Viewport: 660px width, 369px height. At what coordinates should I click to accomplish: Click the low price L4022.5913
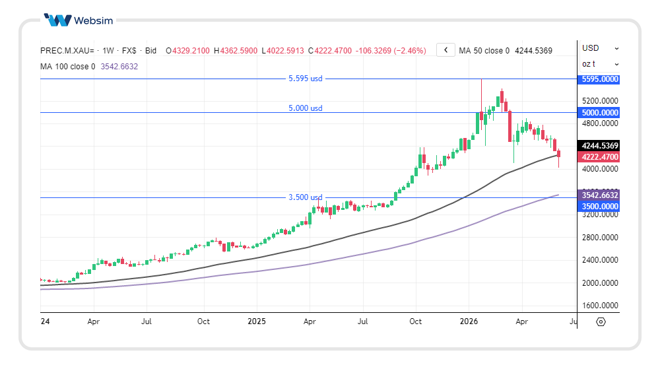282,50
